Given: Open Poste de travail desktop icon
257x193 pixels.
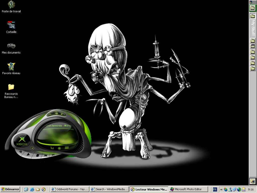Looking at the screenshot, I should pyautogui.click(x=11, y=5).
